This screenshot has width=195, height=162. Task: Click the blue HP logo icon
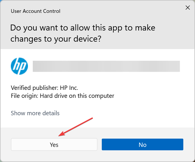(x=19, y=66)
